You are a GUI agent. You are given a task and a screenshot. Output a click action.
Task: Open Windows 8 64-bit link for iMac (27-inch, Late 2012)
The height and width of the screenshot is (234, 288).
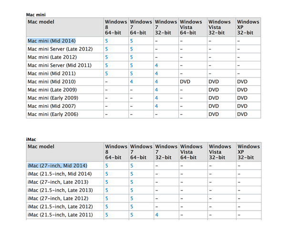tap(106, 199)
